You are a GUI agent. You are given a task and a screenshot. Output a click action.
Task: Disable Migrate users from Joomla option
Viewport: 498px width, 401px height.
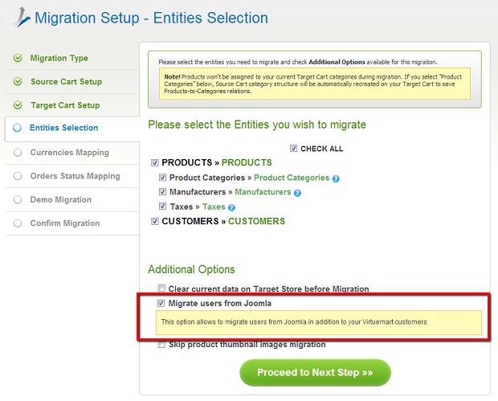(161, 304)
